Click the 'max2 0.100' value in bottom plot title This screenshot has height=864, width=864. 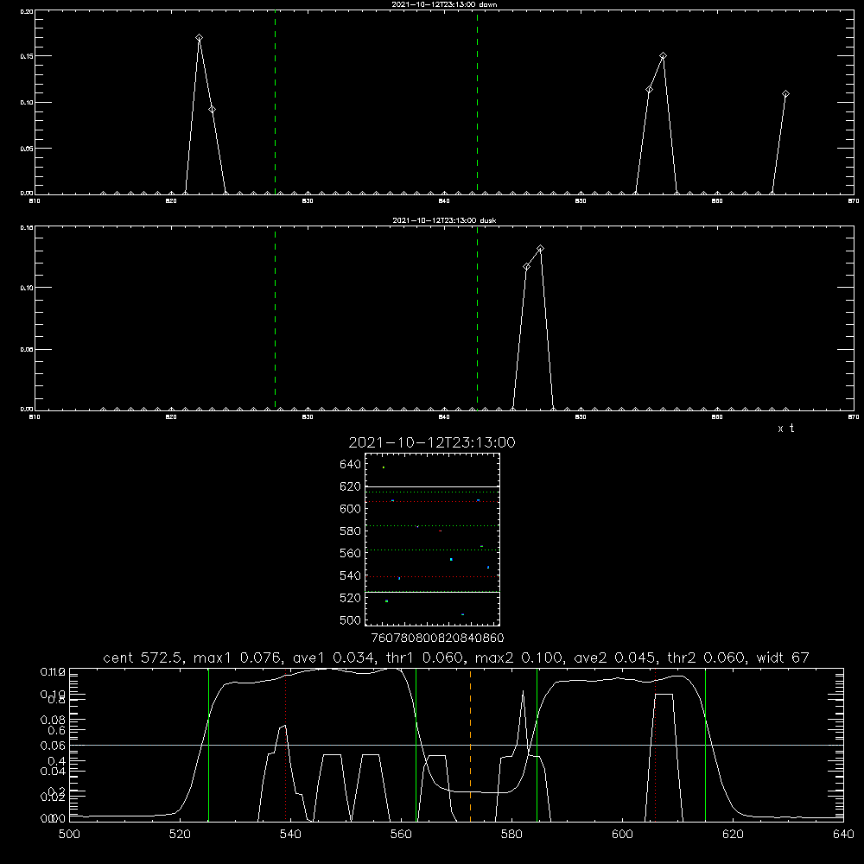click(518, 658)
